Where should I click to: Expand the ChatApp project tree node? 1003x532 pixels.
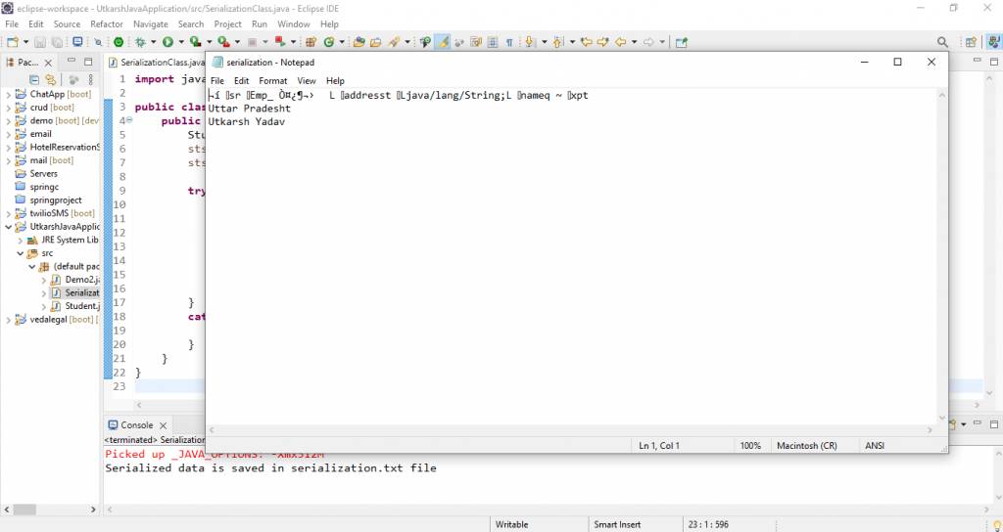[x=9, y=94]
